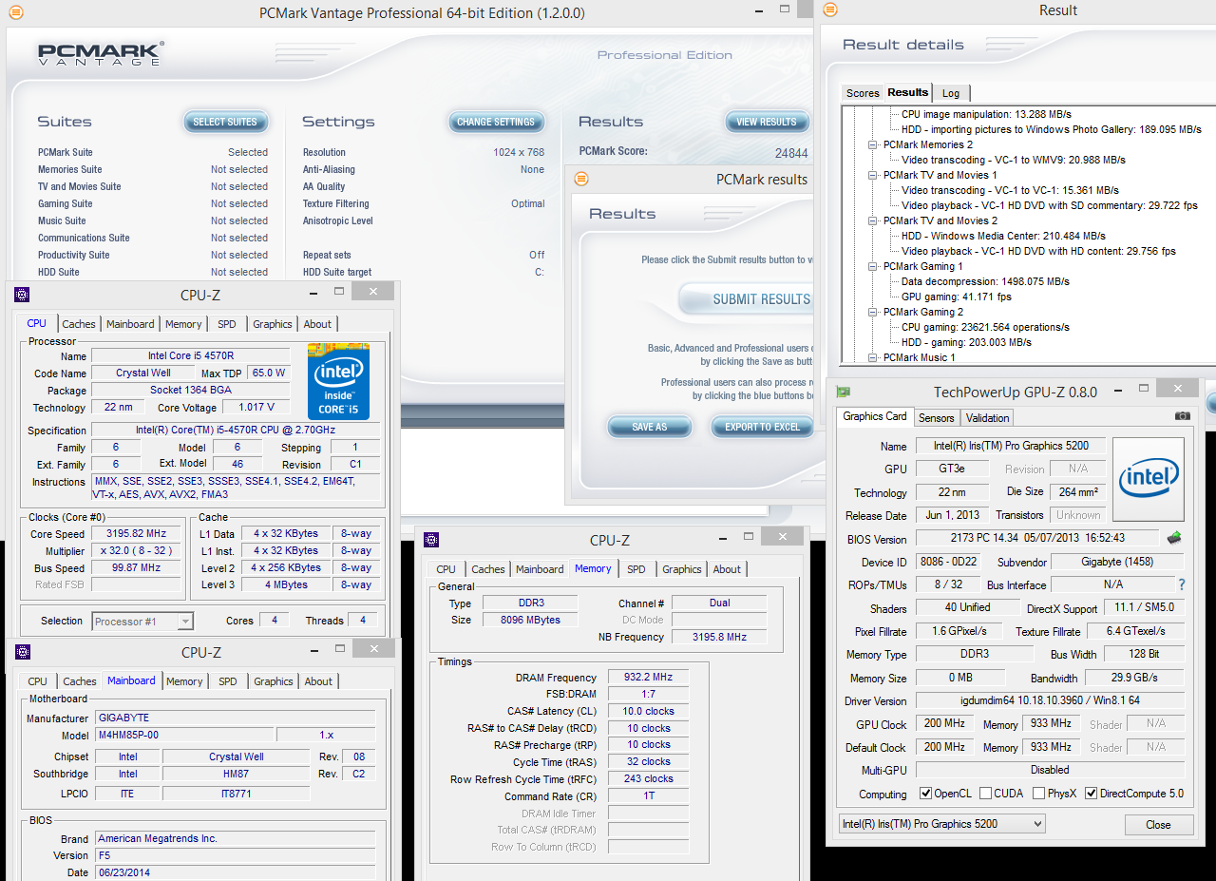Viewport: 1216px width, 881px height.
Task: Collapse the PCMark Memories 2 tree node
Action: tap(874, 144)
